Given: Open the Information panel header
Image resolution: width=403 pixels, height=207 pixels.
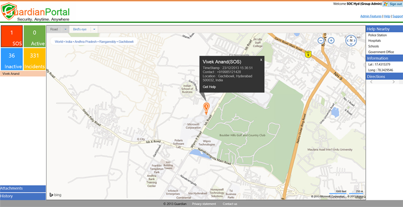Looking at the screenshot, I should (384, 58).
